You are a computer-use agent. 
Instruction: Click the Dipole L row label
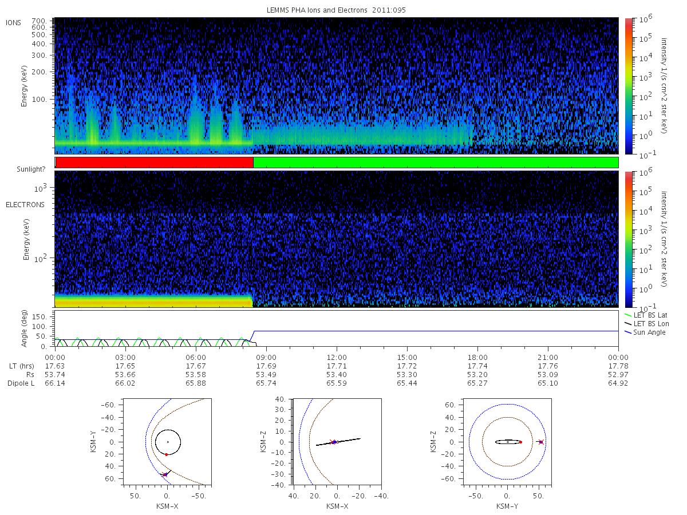pyautogui.click(x=21, y=383)
